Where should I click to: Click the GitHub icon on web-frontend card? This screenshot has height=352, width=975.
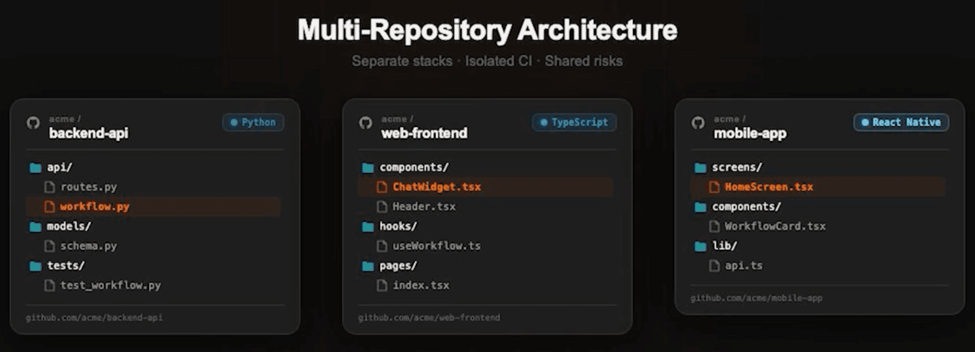(x=366, y=122)
